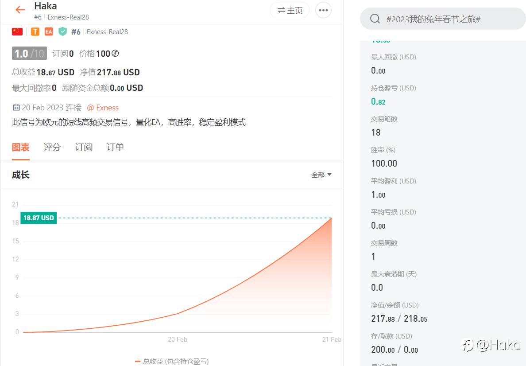This screenshot has width=526, height=366.
Task: Open the @ Exness broker link
Action: 103,107
